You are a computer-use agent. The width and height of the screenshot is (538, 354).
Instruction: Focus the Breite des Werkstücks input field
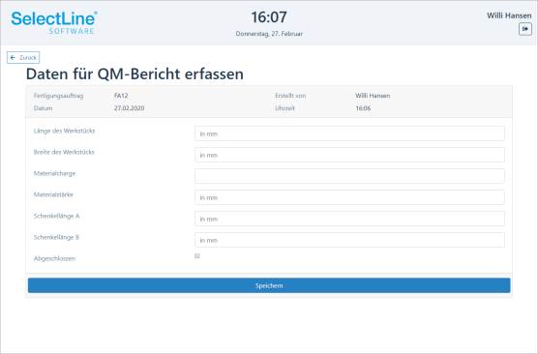click(x=349, y=155)
